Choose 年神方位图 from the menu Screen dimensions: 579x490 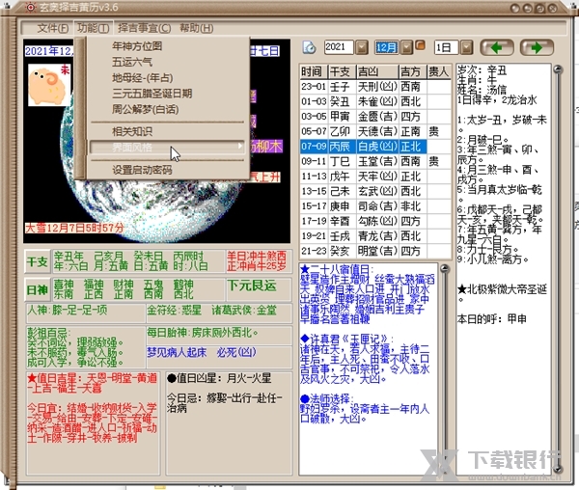[x=137, y=46]
